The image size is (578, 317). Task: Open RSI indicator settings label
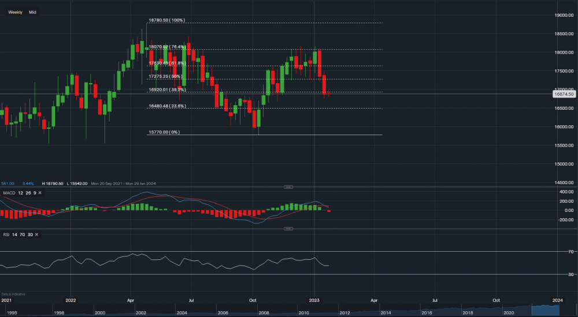[x=6, y=234]
